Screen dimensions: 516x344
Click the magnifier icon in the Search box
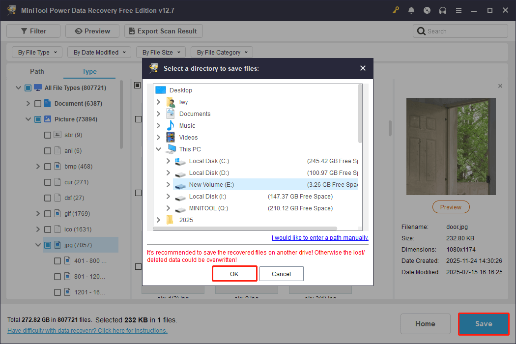[421, 30]
